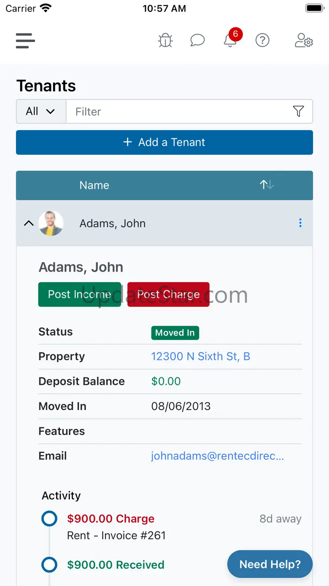Click the bug report icon
Screen dimensions: 329x586
coord(165,41)
